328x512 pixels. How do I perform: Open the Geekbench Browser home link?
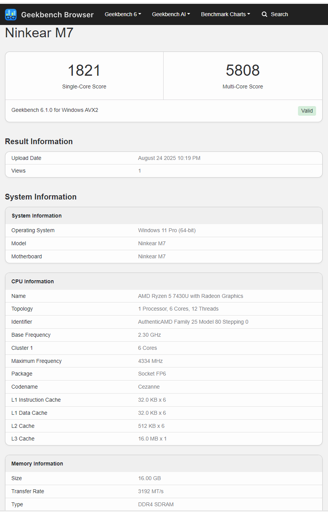pyautogui.click(x=49, y=15)
